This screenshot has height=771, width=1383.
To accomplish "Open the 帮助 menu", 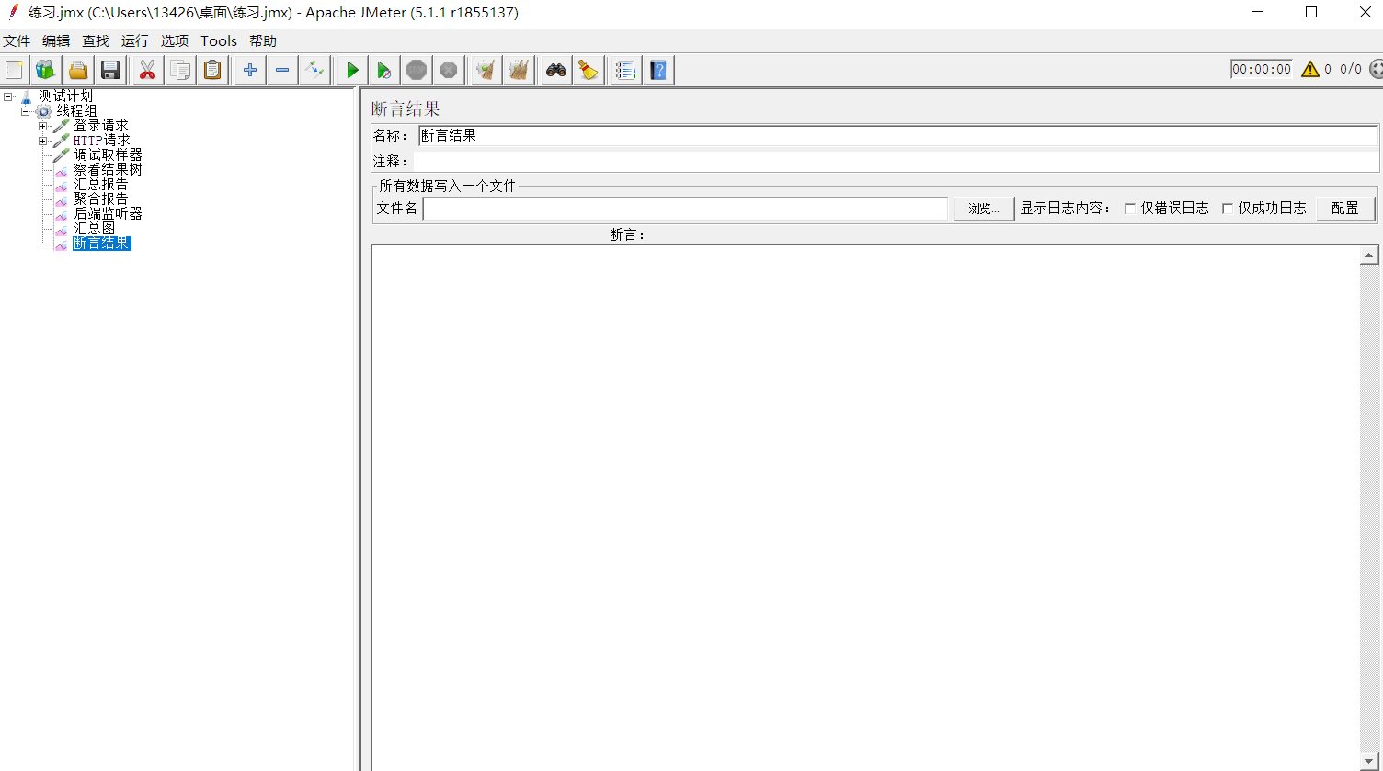I will (x=263, y=41).
